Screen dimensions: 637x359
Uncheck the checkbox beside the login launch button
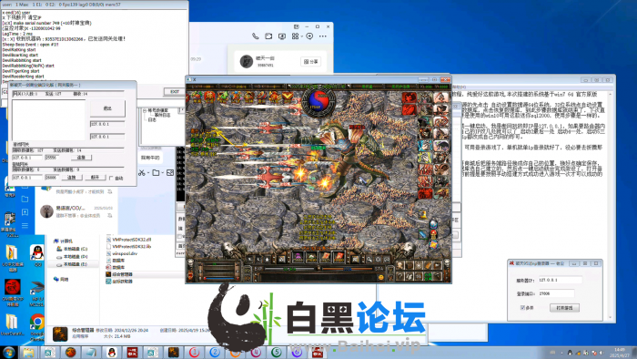[522, 308]
